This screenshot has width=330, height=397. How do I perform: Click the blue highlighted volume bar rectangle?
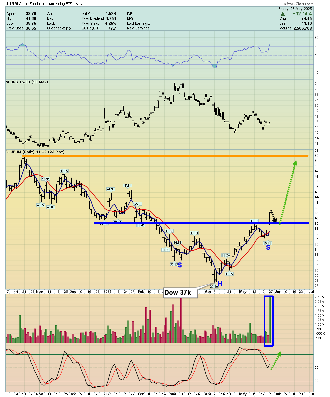(x=269, y=321)
